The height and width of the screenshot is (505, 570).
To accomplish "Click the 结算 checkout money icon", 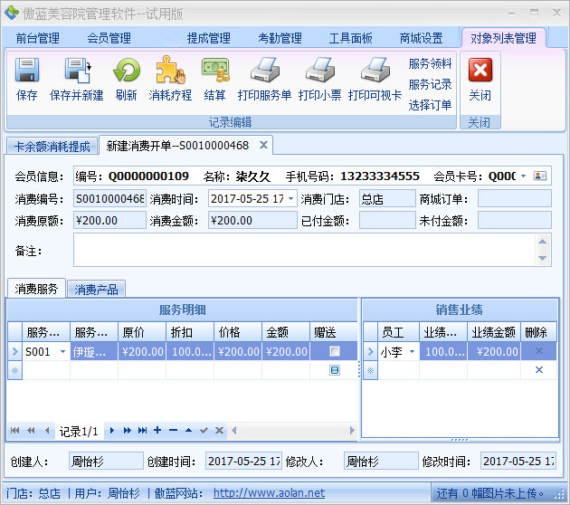I will pos(214,71).
